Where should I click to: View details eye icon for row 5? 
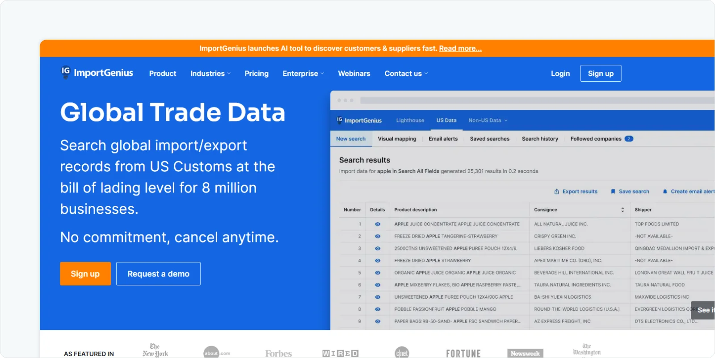pyautogui.click(x=378, y=273)
